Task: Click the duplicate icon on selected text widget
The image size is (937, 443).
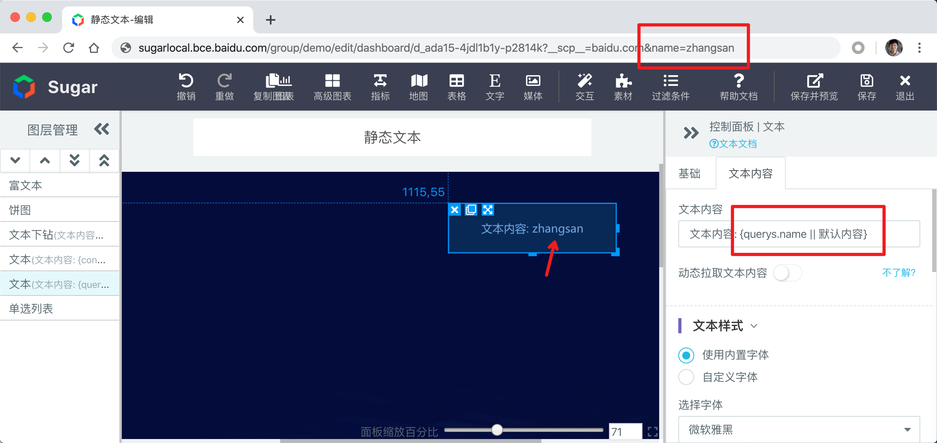Action: coord(471,210)
